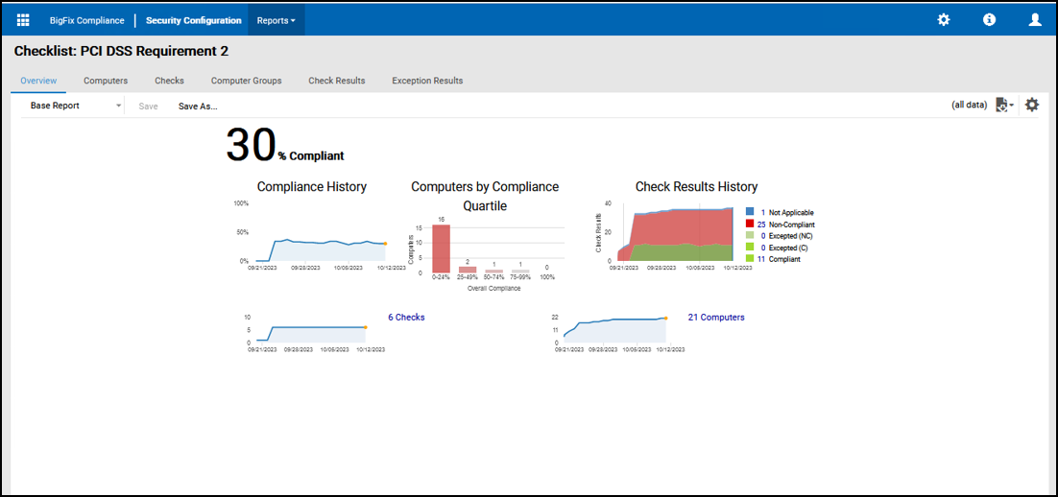This screenshot has width=1058, height=497.
Task: Expand the Reports dropdown menu
Action: click(276, 20)
